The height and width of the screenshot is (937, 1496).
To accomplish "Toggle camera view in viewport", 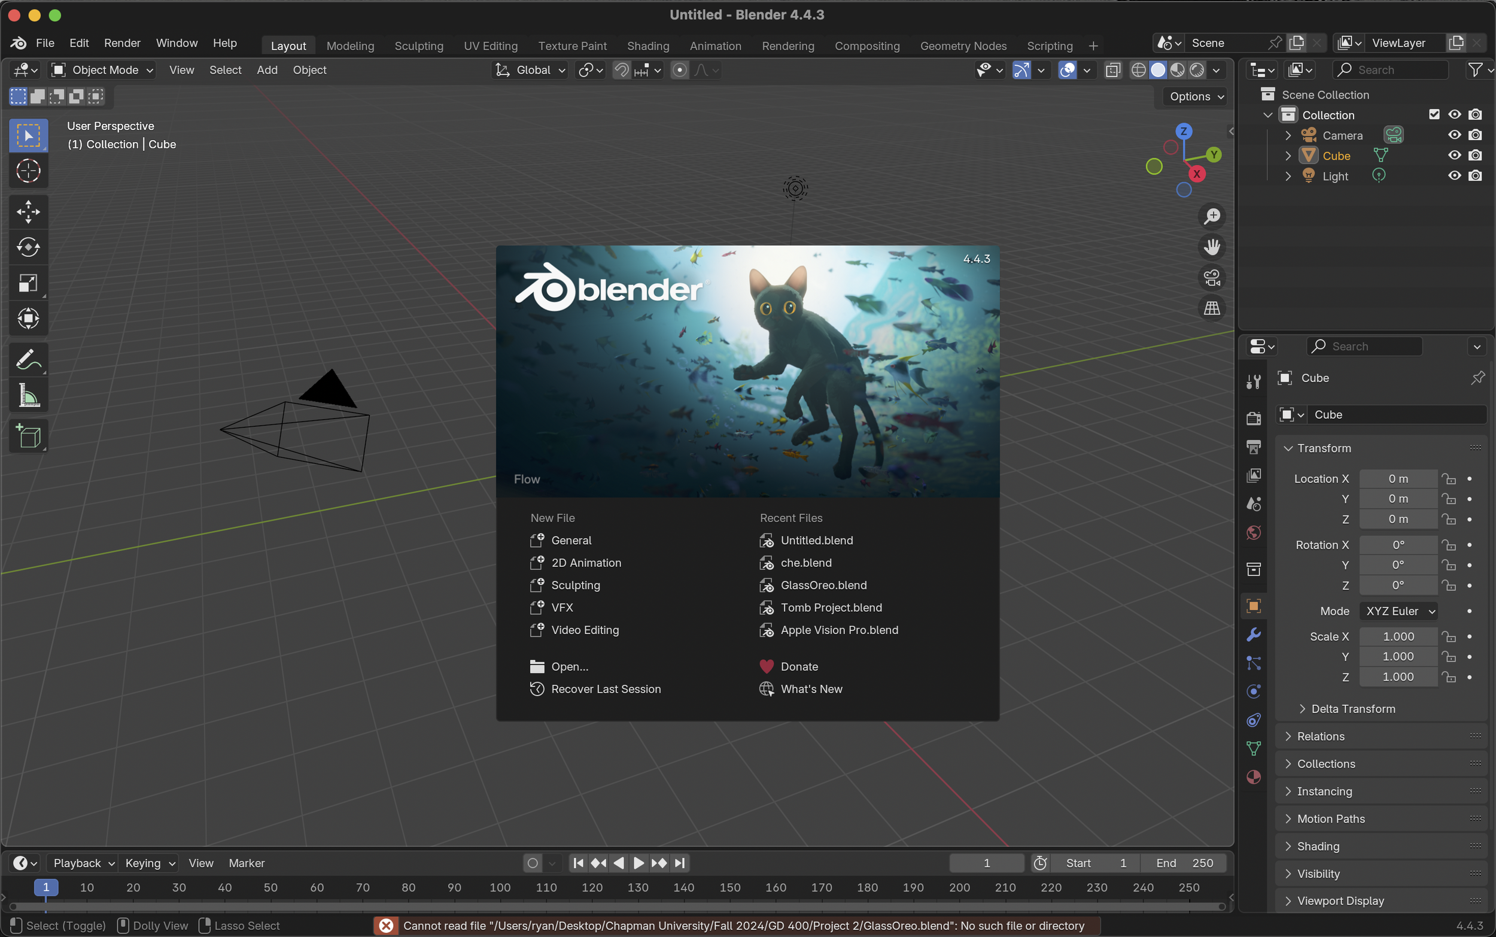I will pos(1211,278).
